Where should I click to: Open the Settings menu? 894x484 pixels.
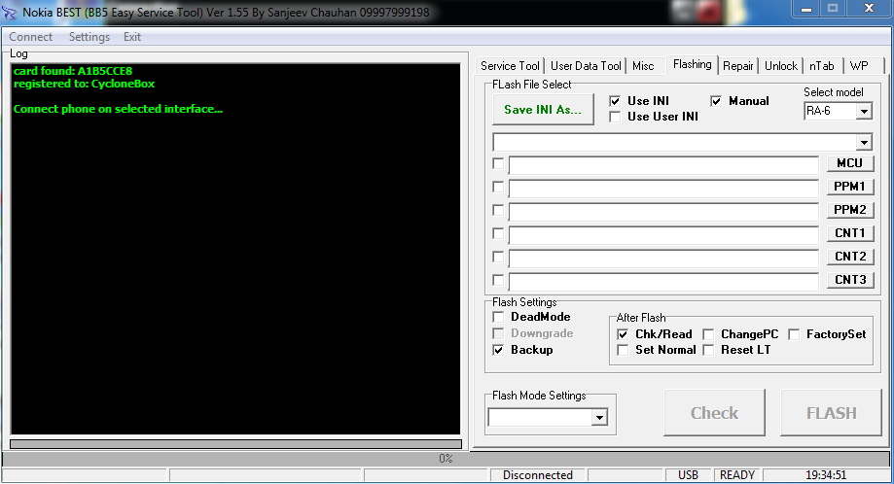[x=89, y=37]
